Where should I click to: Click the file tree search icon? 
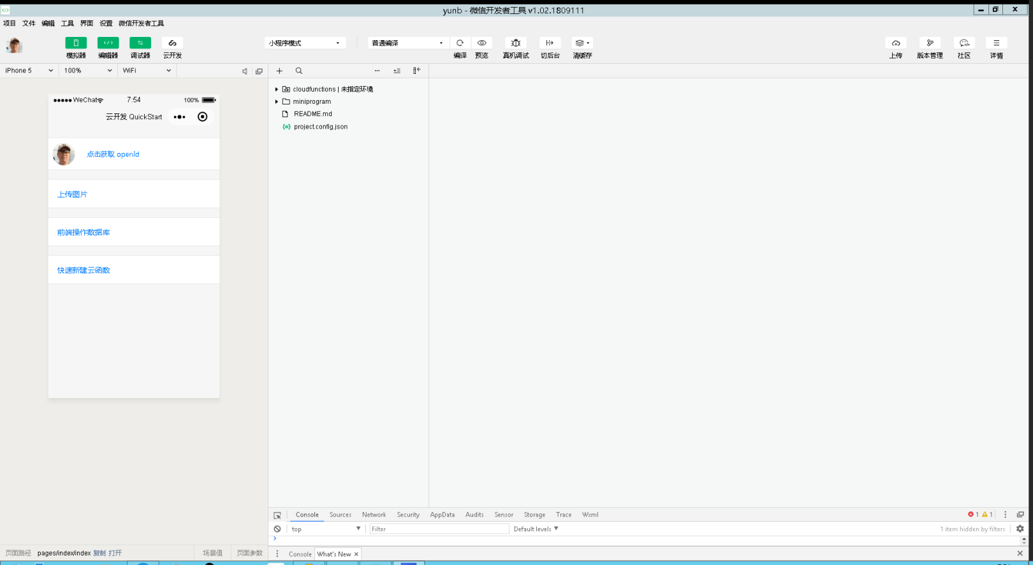coord(299,71)
